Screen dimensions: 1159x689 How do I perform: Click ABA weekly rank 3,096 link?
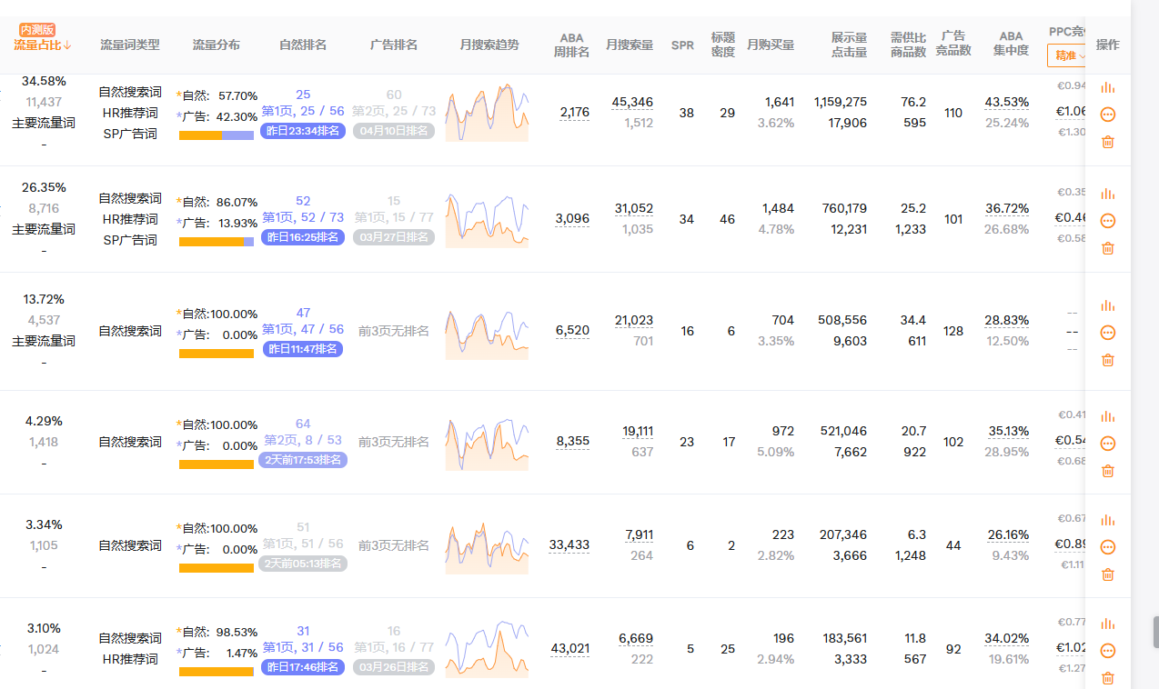pyautogui.click(x=574, y=219)
